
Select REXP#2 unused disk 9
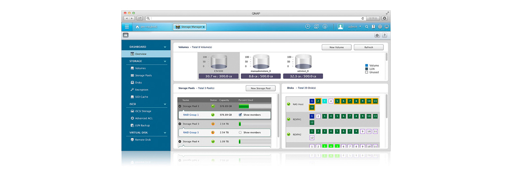tap(362, 132)
